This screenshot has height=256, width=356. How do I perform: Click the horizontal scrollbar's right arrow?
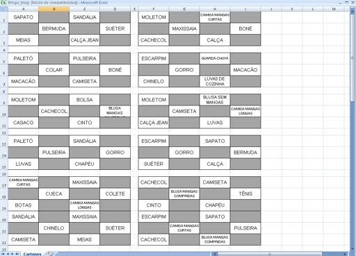point(346,254)
